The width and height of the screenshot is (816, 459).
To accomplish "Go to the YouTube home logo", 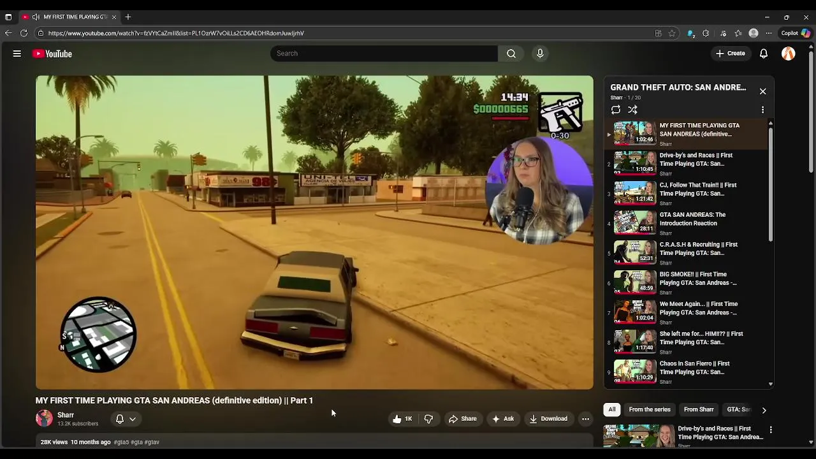I will pos(52,54).
